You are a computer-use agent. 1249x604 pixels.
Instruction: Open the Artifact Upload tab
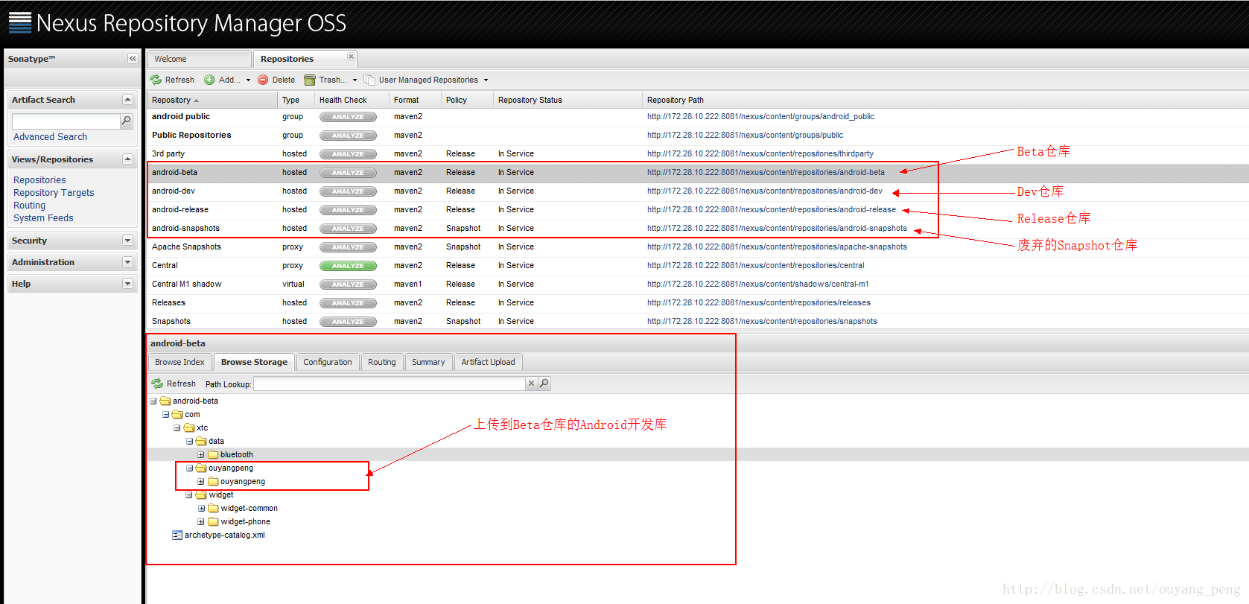488,362
